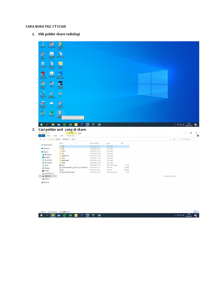Image resolution: width=212 pixels, height=283 pixels.
Task: Open the PowerPoint desktop shortcut
Action: point(52,45)
